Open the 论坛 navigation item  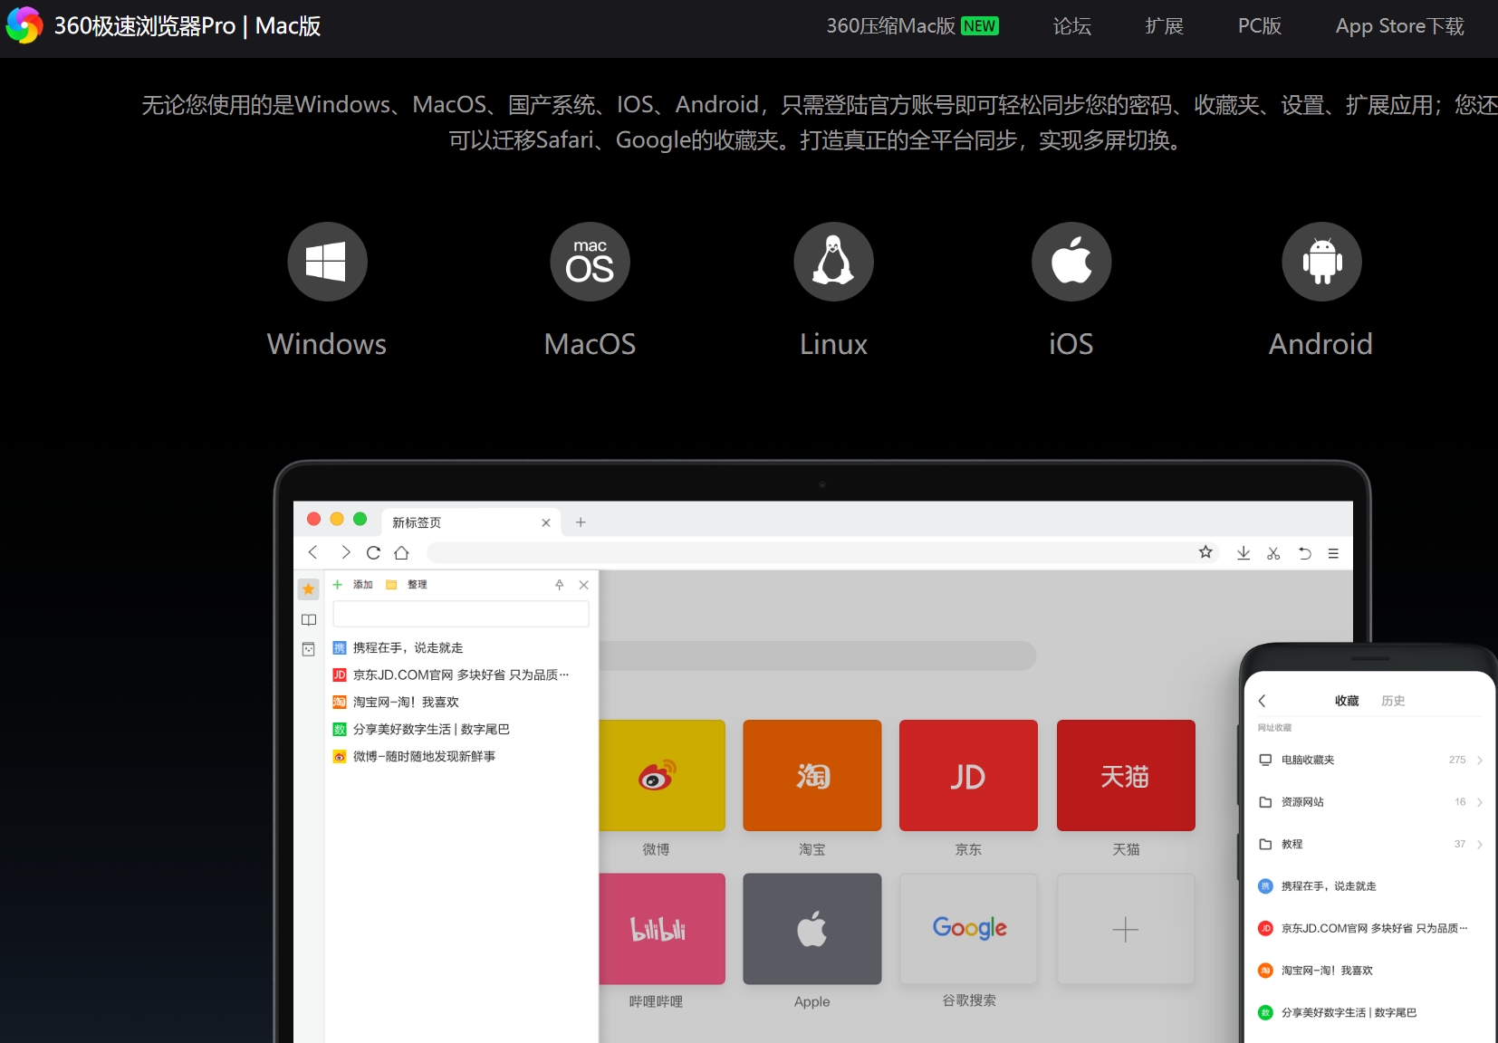[x=1071, y=26]
